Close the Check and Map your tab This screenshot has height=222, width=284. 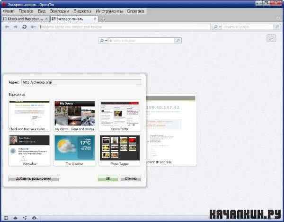click(46, 18)
